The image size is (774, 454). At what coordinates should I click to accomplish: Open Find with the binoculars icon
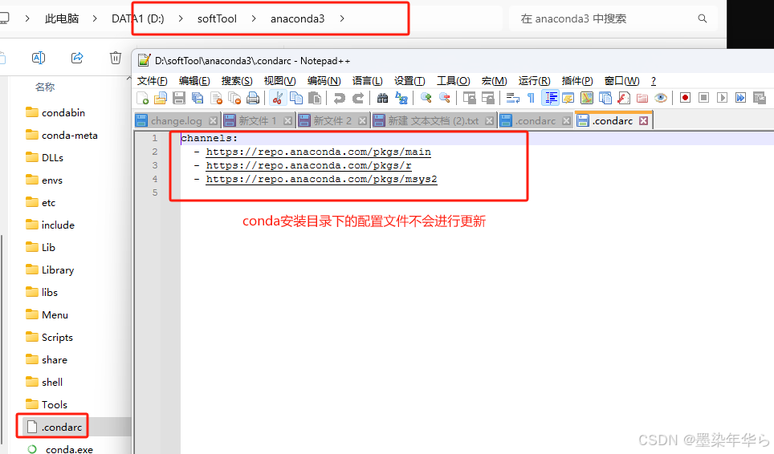[x=382, y=98]
